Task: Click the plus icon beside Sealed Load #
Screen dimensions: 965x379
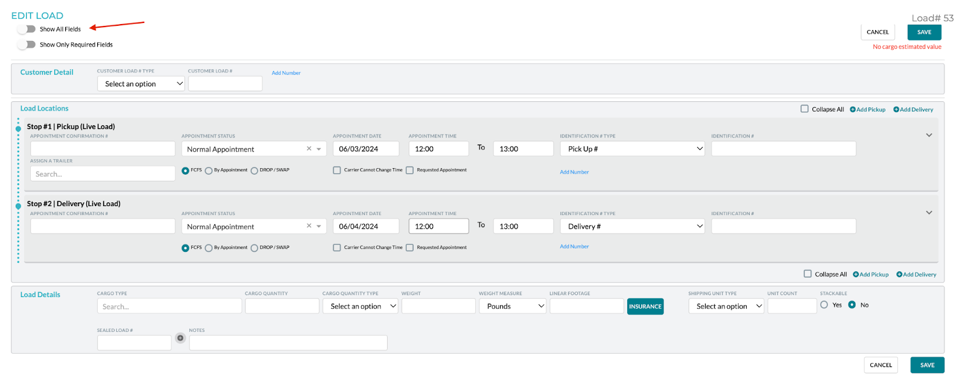Action: pos(180,338)
